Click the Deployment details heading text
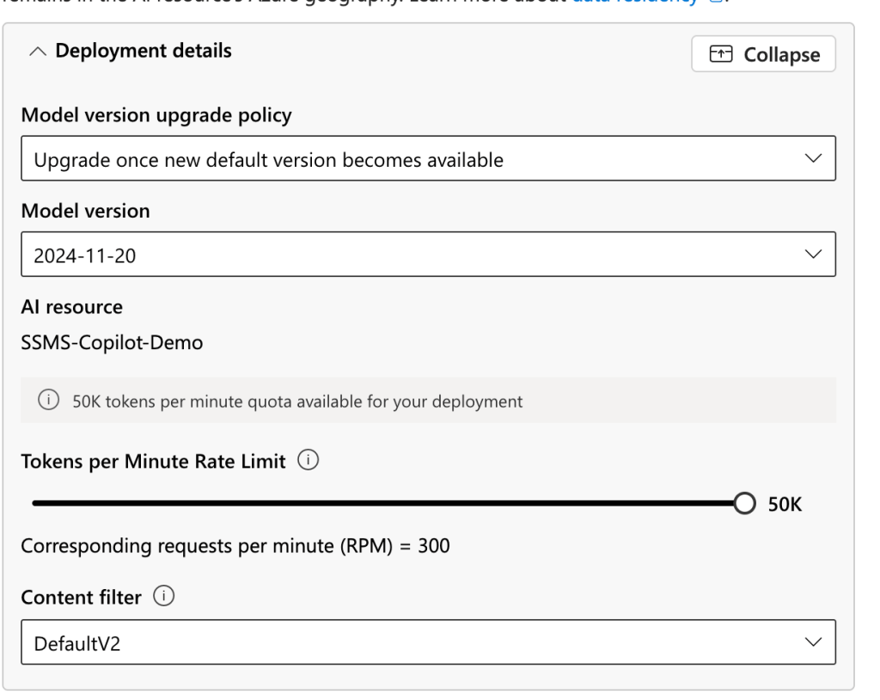 click(x=144, y=51)
